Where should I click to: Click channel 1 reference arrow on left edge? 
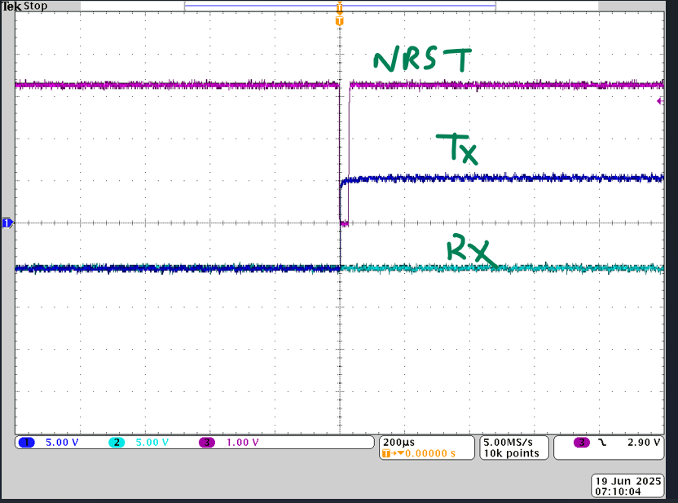pos(6,222)
